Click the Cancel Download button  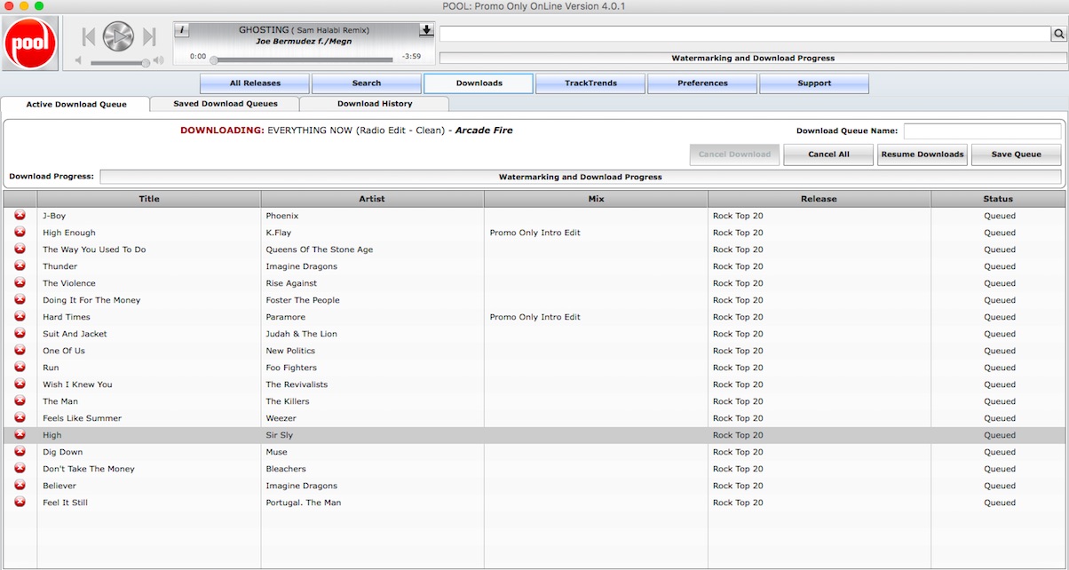point(734,154)
